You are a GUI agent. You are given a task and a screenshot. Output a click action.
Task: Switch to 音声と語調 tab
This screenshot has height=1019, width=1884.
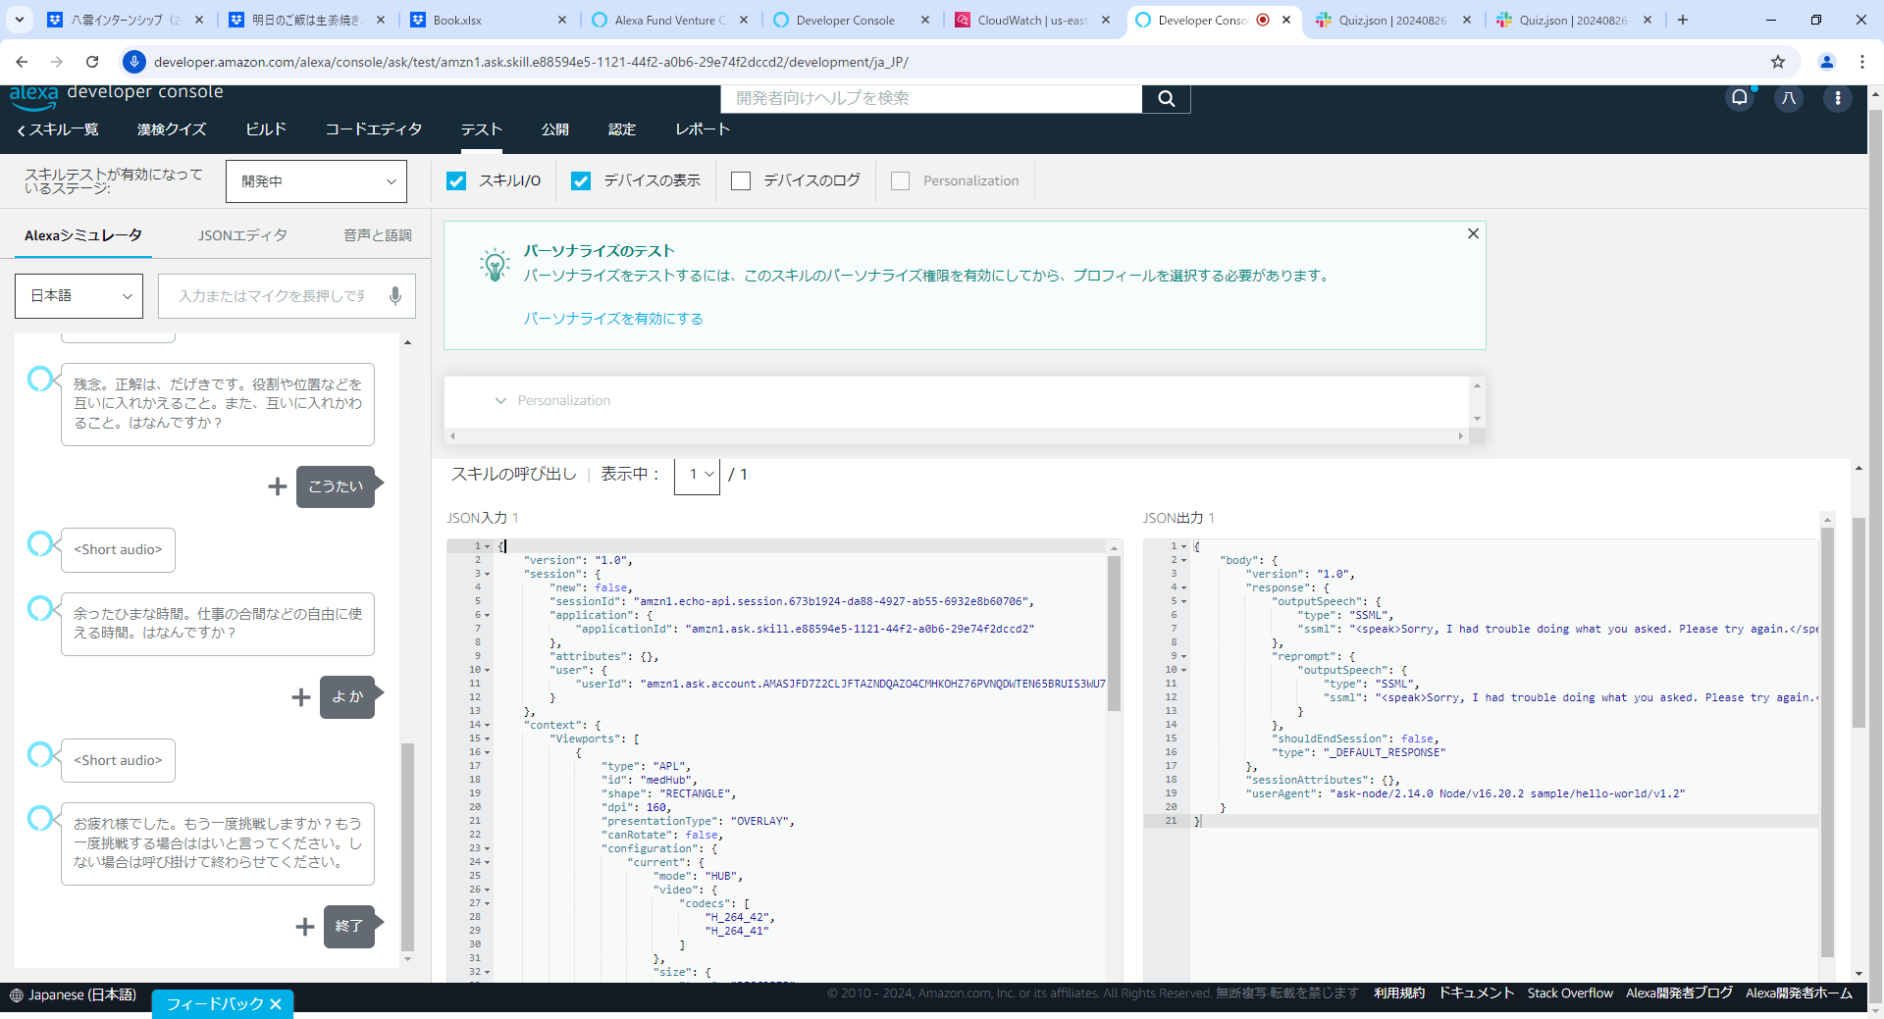[x=378, y=235]
